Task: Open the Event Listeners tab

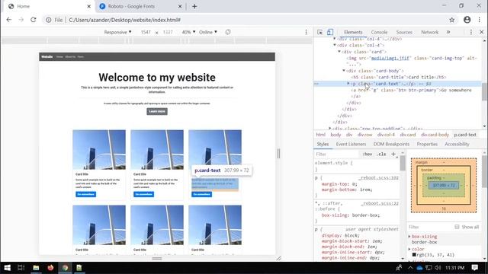Action: [351, 144]
